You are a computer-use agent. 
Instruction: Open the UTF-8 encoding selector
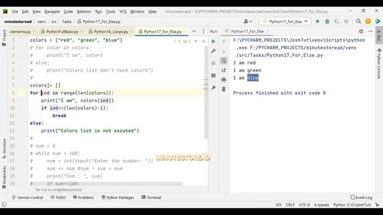coord(305,204)
